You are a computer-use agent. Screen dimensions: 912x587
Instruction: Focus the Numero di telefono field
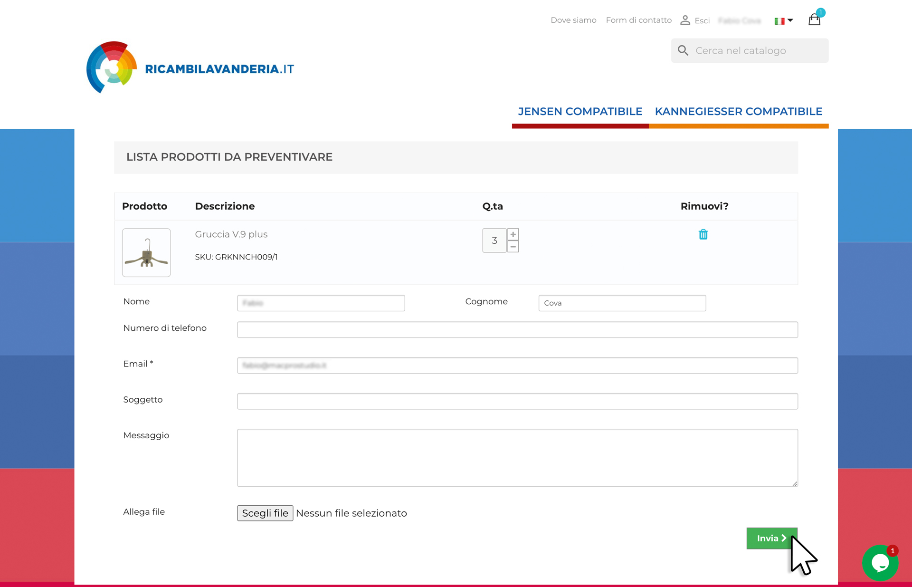[x=517, y=329]
